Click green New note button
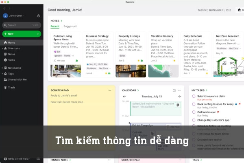This screenshot has width=244, height=163. 22,34
